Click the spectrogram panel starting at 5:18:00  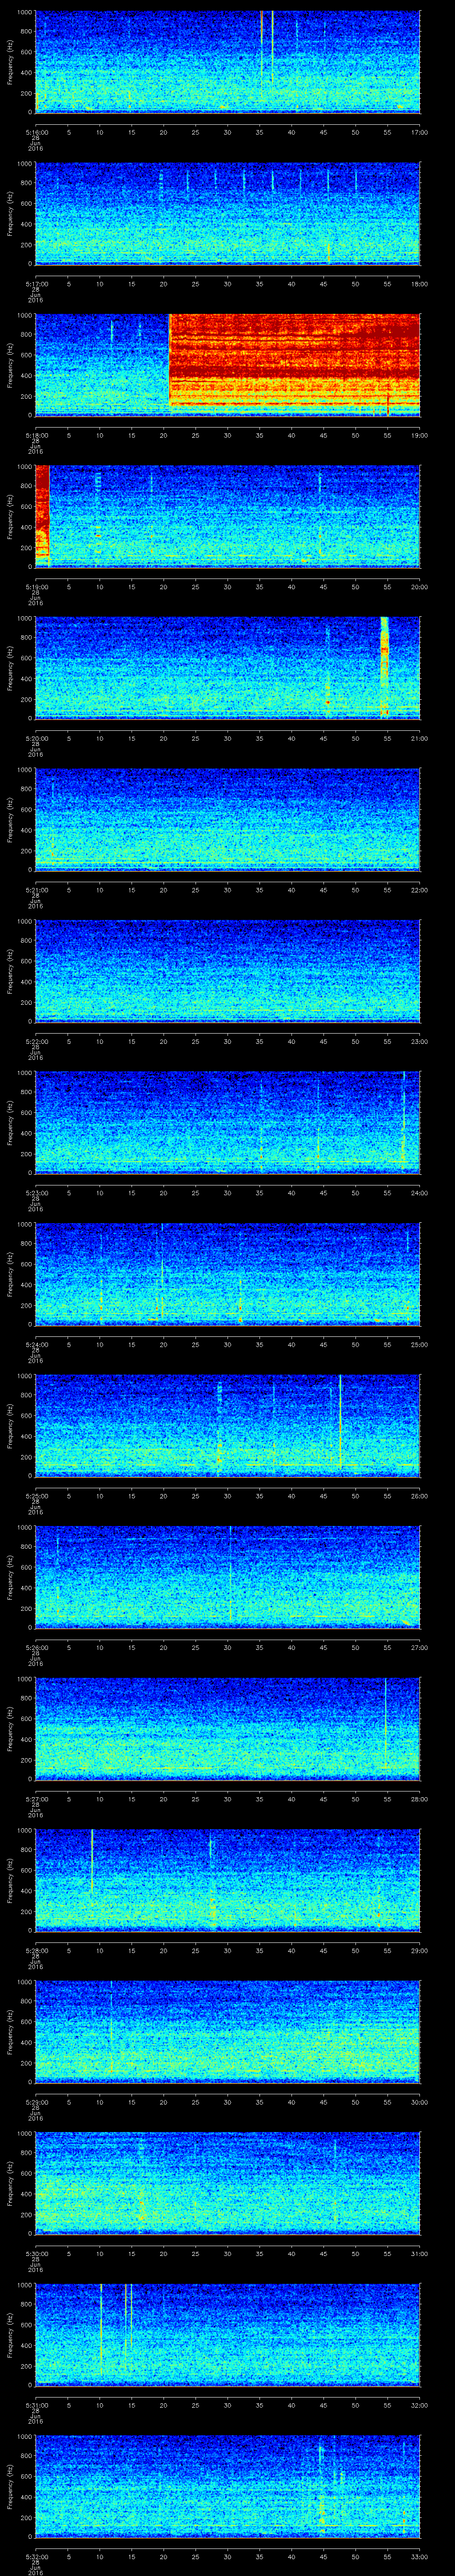227,365
